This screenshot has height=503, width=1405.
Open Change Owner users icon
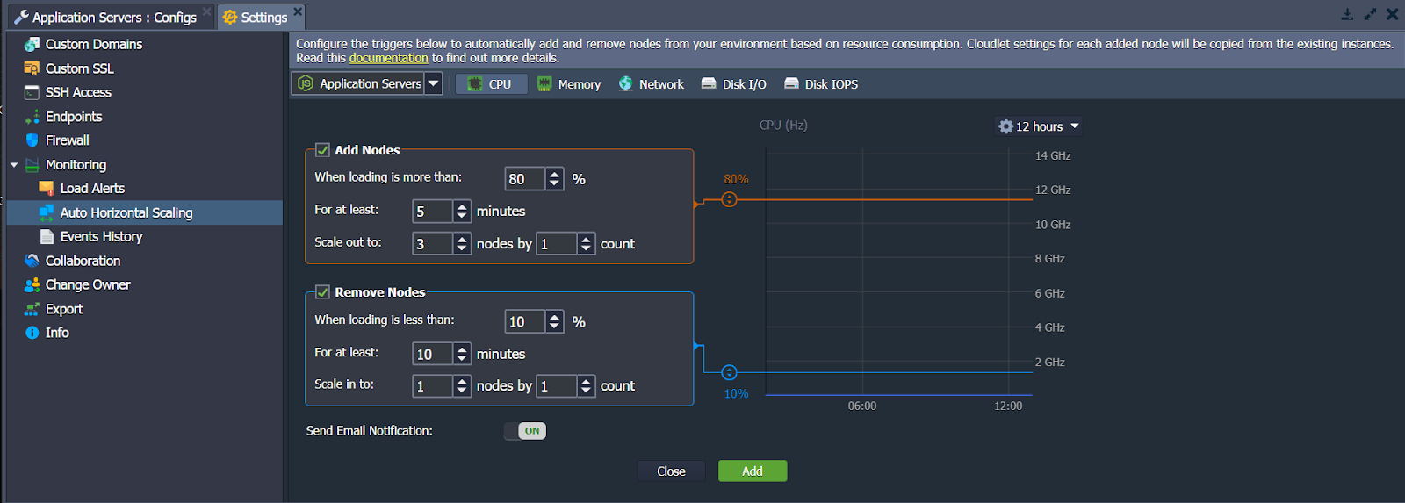pyautogui.click(x=32, y=284)
